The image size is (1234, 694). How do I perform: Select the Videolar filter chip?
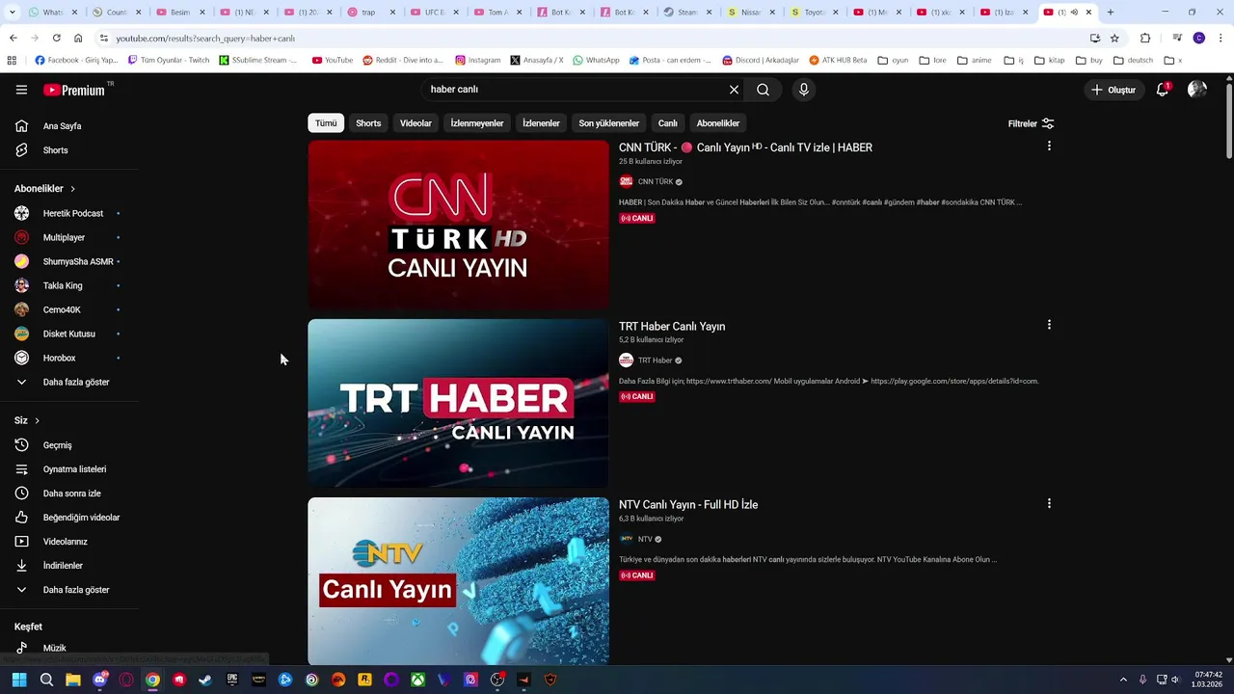(x=416, y=123)
